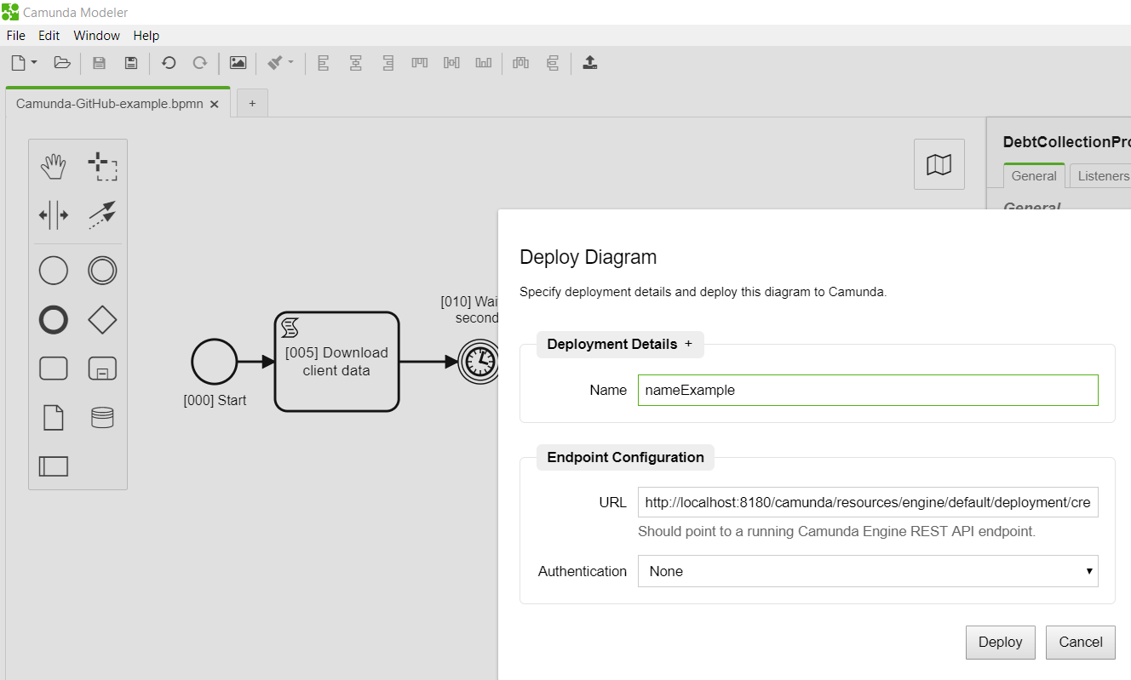
Task: Activate the global connect arrow tool
Action: coord(102,215)
